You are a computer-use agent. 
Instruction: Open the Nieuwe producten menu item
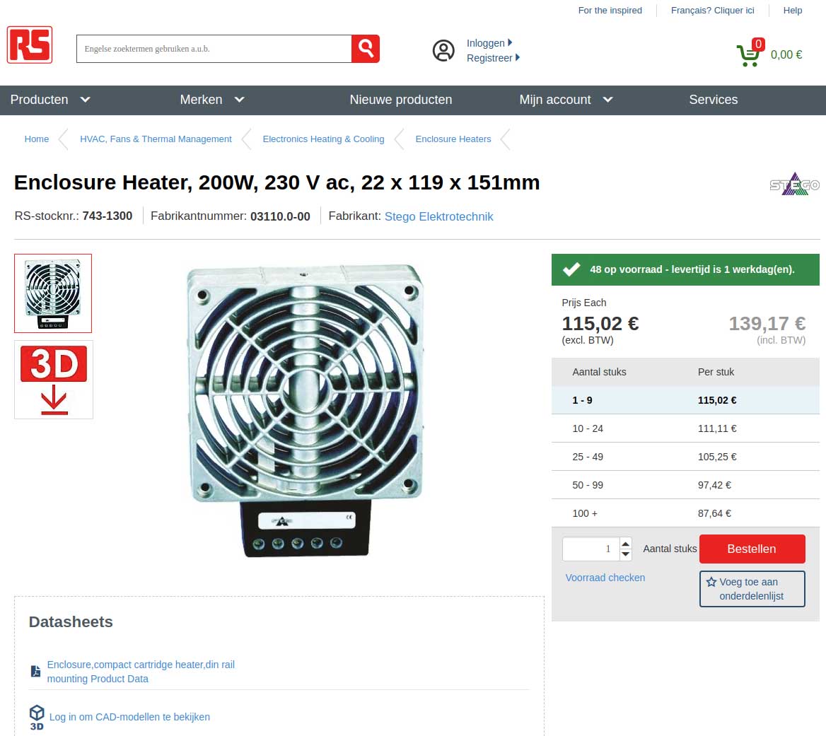(x=401, y=100)
